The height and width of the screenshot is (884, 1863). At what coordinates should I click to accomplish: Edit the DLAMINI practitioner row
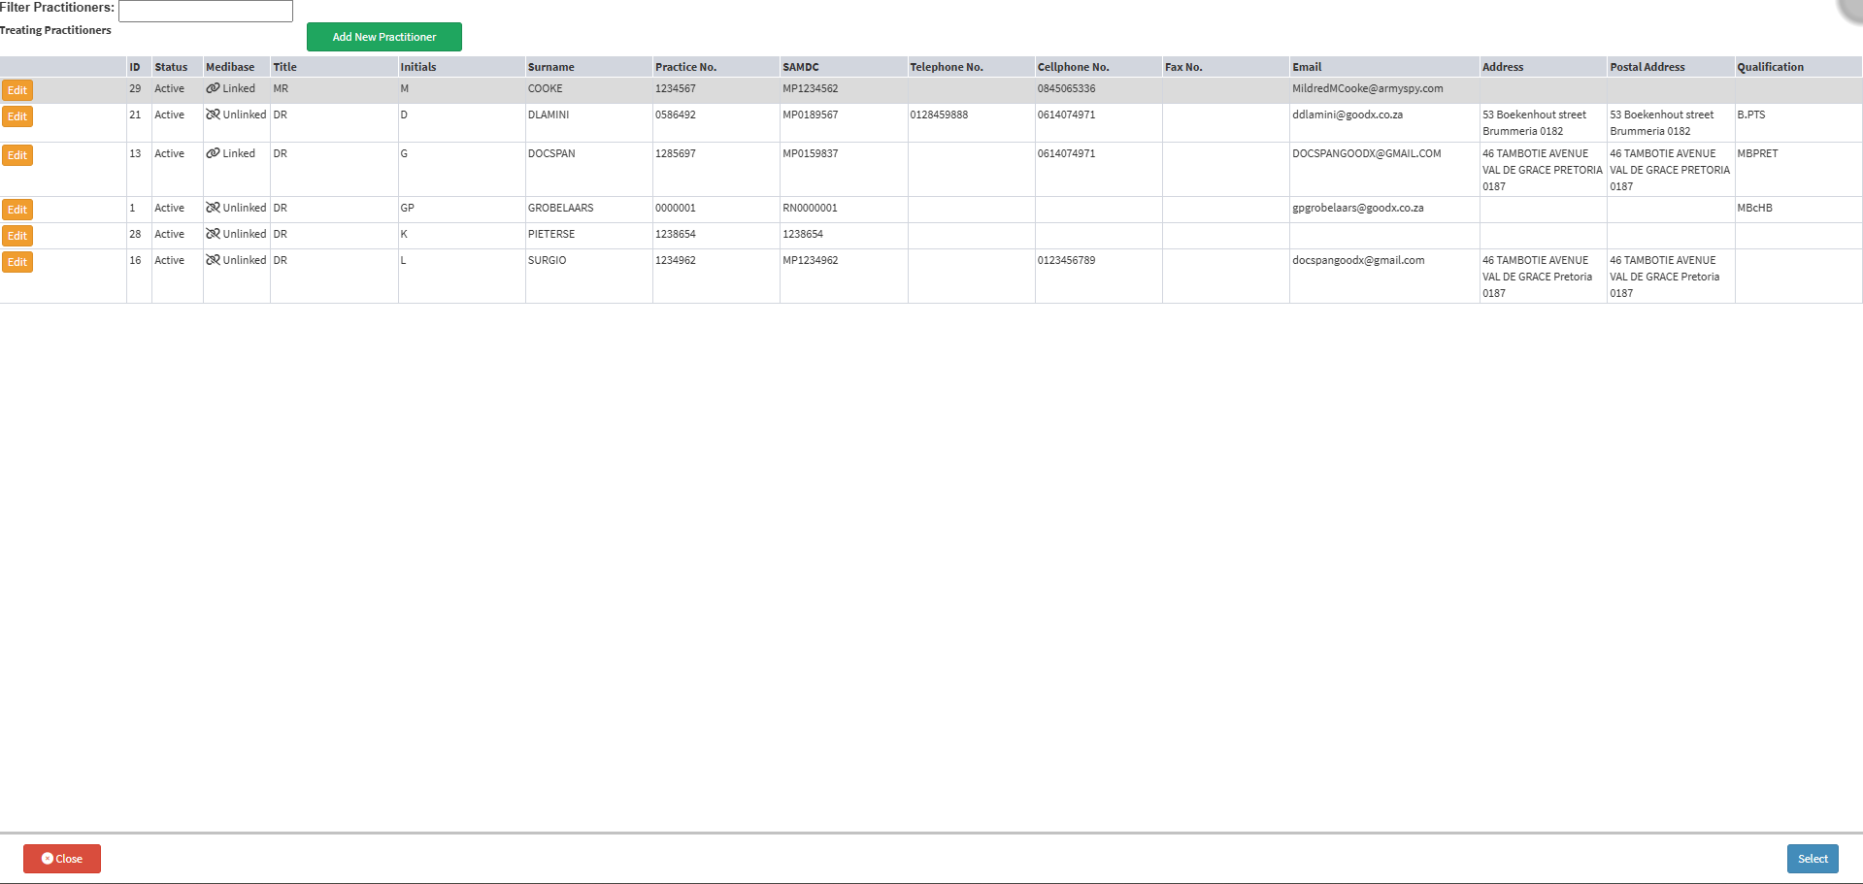pos(17,116)
